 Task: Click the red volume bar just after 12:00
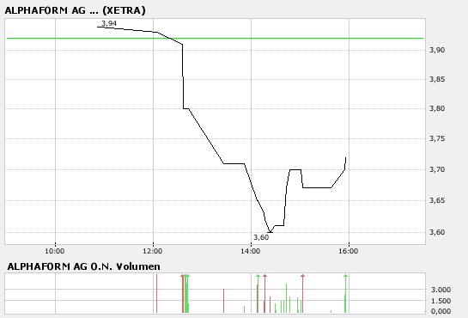156,294
